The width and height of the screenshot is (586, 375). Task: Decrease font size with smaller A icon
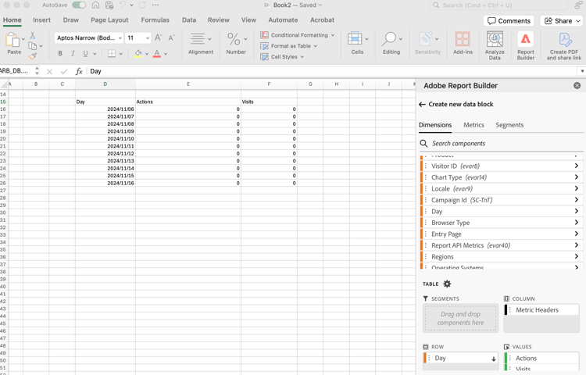tap(171, 38)
